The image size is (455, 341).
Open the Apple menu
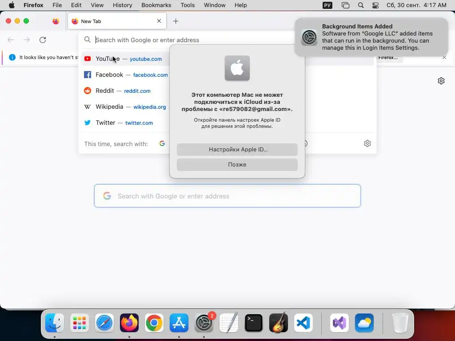coord(12,5)
